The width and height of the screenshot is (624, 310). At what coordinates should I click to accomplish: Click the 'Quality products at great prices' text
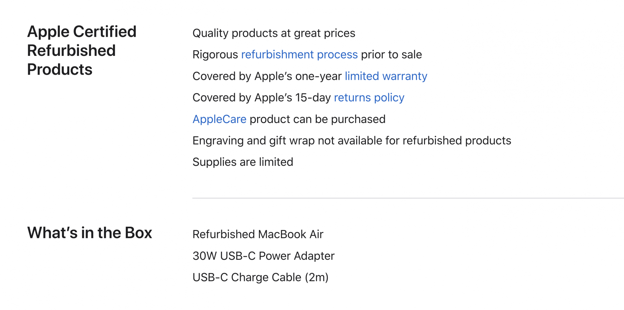click(x=274, y=33)
